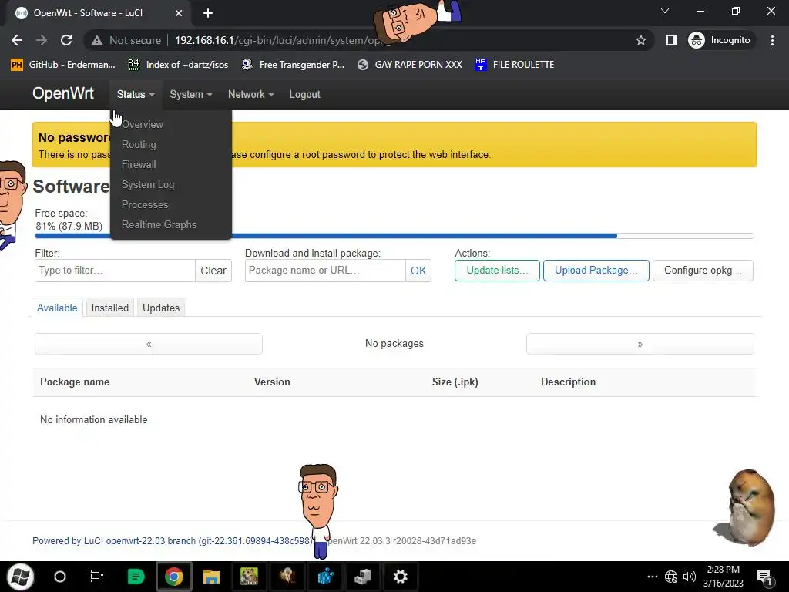
Task: Switch to the Updates tab
Action: click(x=161, y=308)
